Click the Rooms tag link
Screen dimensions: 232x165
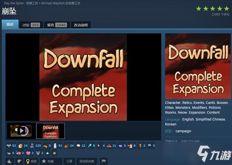(x=171, y=112)
